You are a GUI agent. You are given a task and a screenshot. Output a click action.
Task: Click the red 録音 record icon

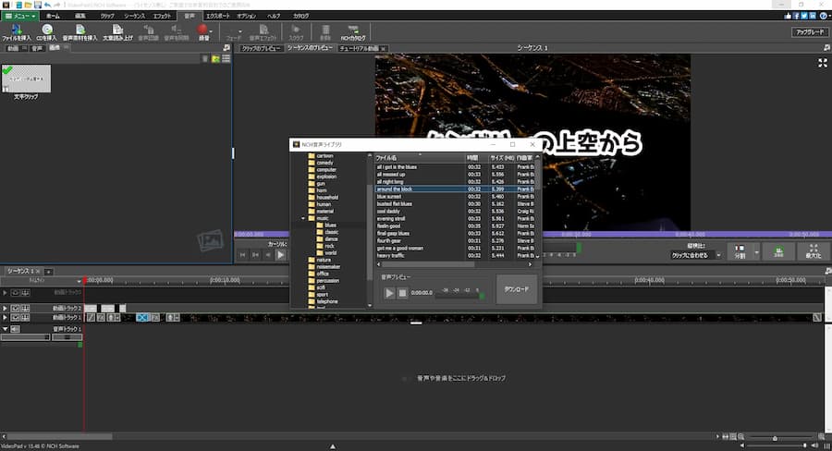click(202, 30)
